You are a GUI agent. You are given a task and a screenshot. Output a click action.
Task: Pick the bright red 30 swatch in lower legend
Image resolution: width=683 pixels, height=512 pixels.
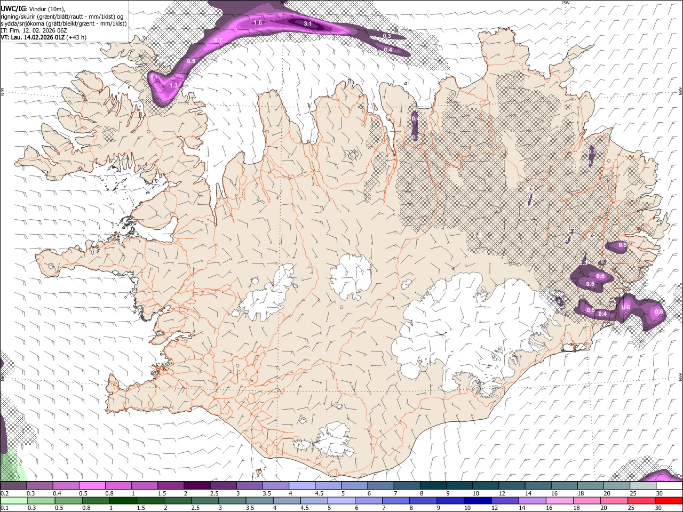[669, 500]
